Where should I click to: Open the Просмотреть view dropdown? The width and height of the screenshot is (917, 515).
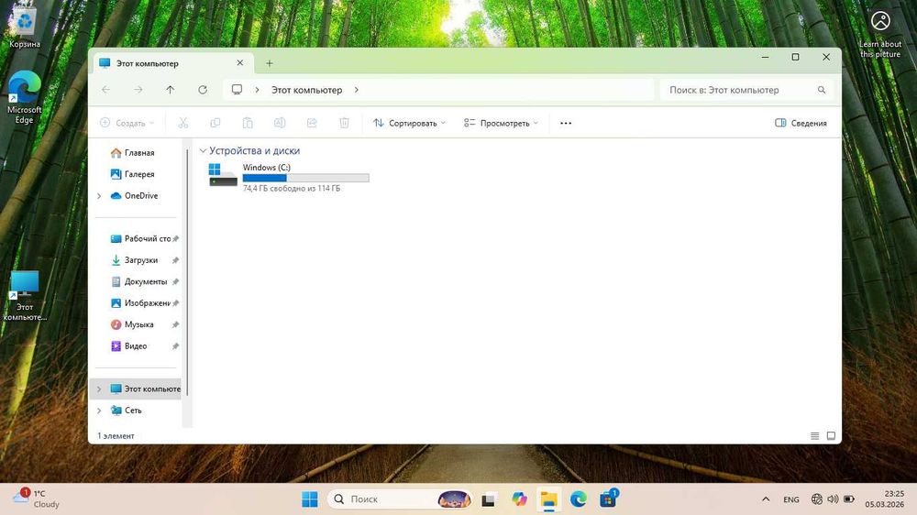[x=501, y=123]
